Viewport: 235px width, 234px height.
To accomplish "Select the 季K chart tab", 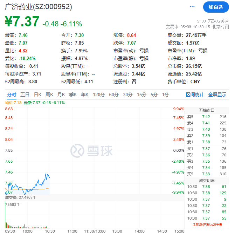I will click(x=73, y=95).
